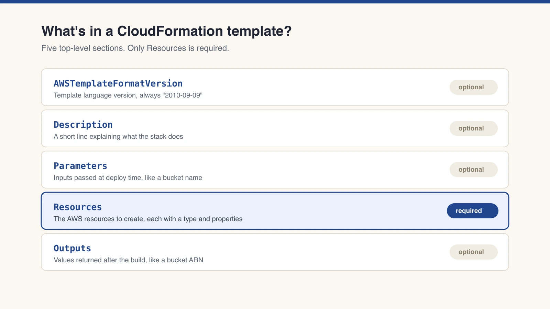Click "A short line explaining what the stack does"

point(118,136)
